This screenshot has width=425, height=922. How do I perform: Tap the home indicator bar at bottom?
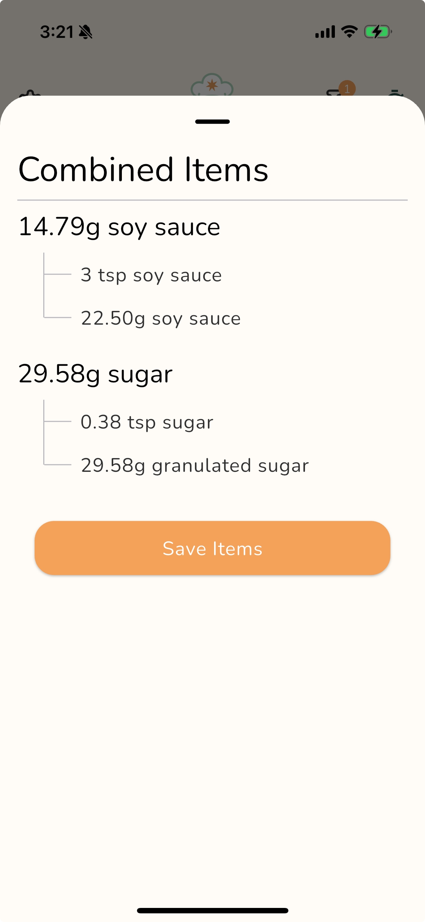tap(212, 910)
